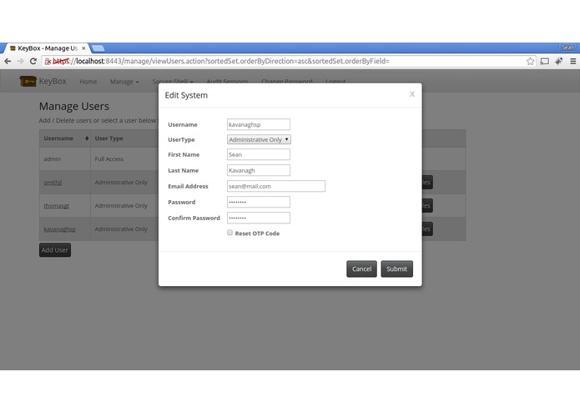The width and height of the screenshot is (580, 412).
Task: Click Administrative Only in smithjl row
Action: point(121,182)
